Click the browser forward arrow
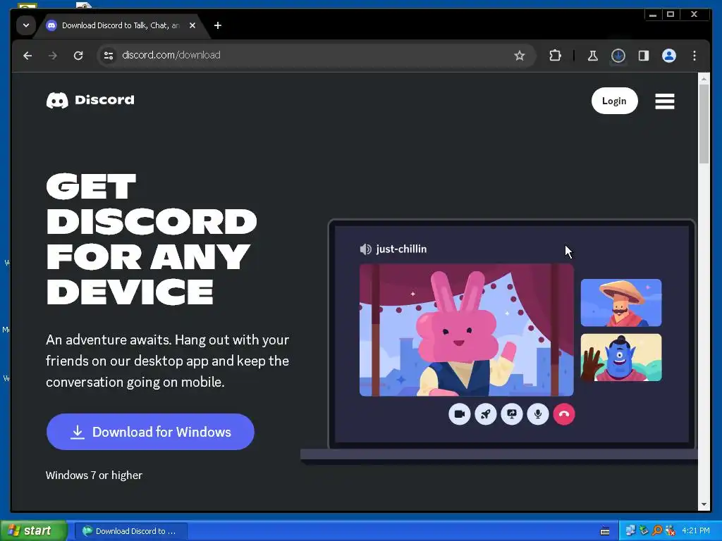This screenshot has height=541, width=722. pos(53,56)
